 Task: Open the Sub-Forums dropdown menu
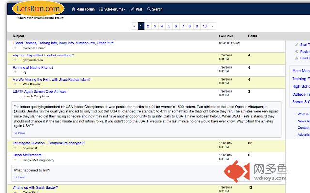[x=112, y=9]
